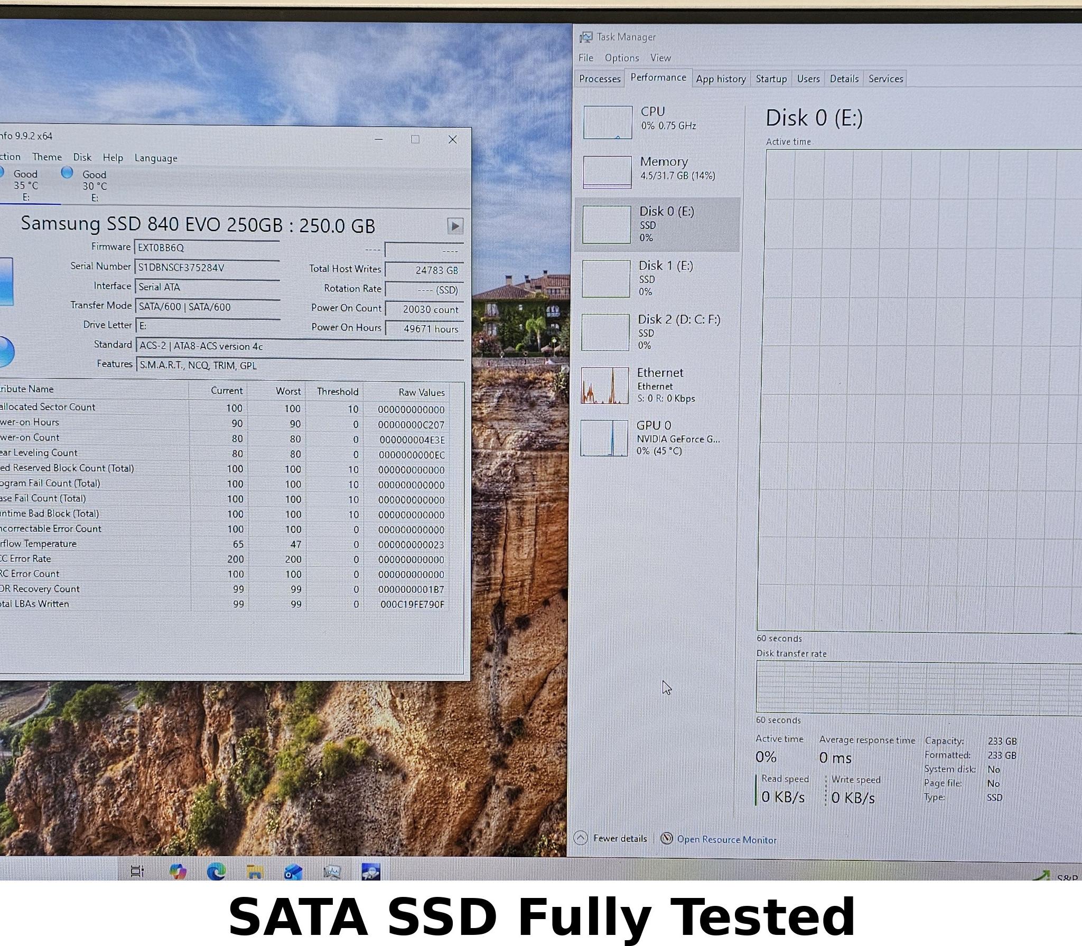Open Outlook from the taskbar

(293, 872)
